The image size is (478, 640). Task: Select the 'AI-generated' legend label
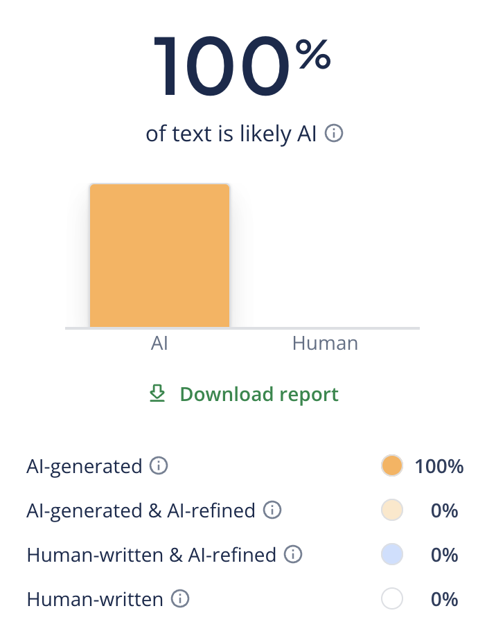tap(85, 466)
